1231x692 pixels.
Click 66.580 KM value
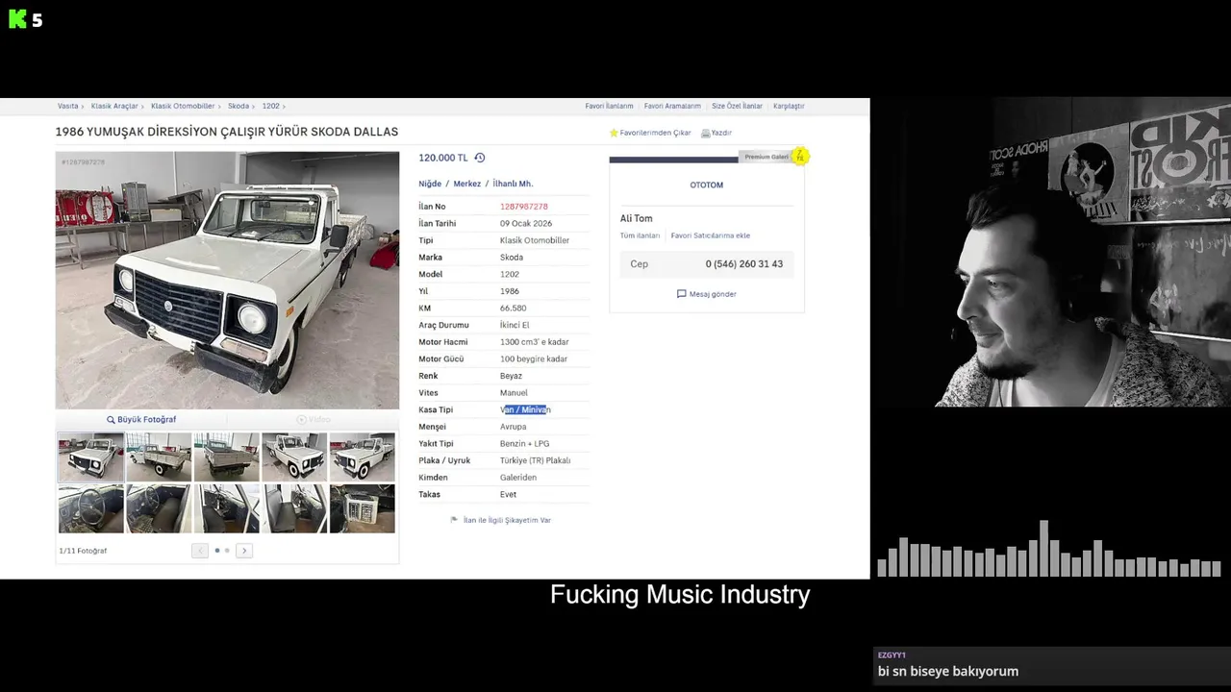[513, 309]
